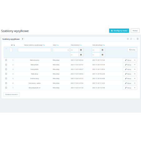
Task: Tick the checkbox for row 1
Action: click(6, 60)
